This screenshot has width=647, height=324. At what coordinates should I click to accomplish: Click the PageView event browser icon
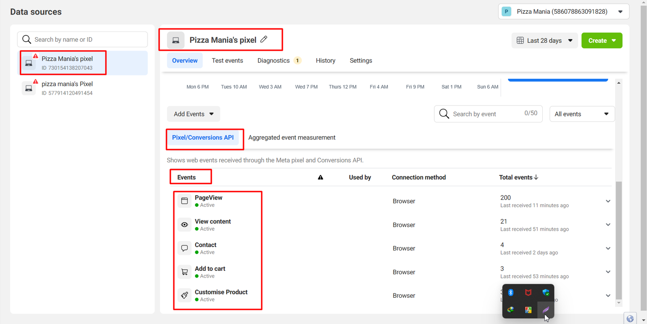184,201
